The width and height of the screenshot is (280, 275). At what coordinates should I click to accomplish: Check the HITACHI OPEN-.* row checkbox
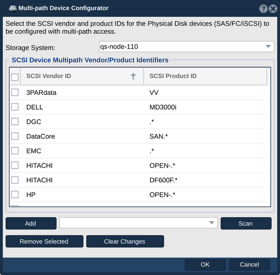point(15,165)
